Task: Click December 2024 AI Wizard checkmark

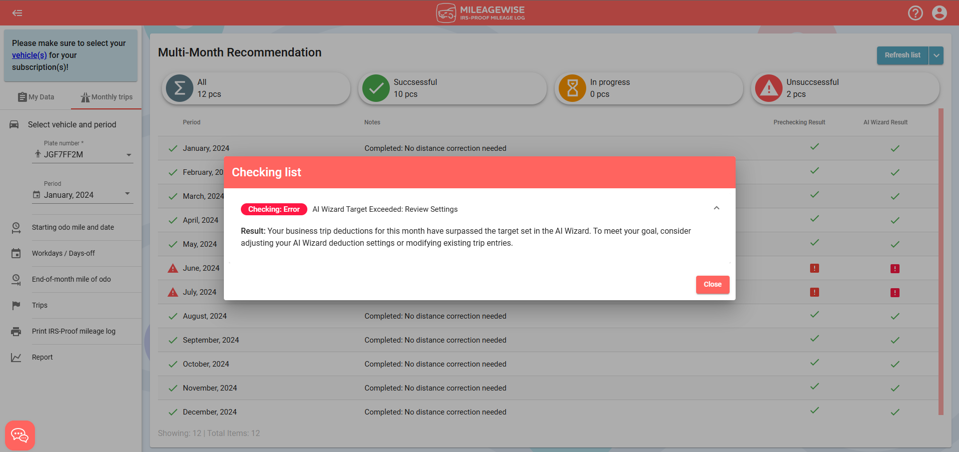Action: pyautogui.click(x=895, y=412)
